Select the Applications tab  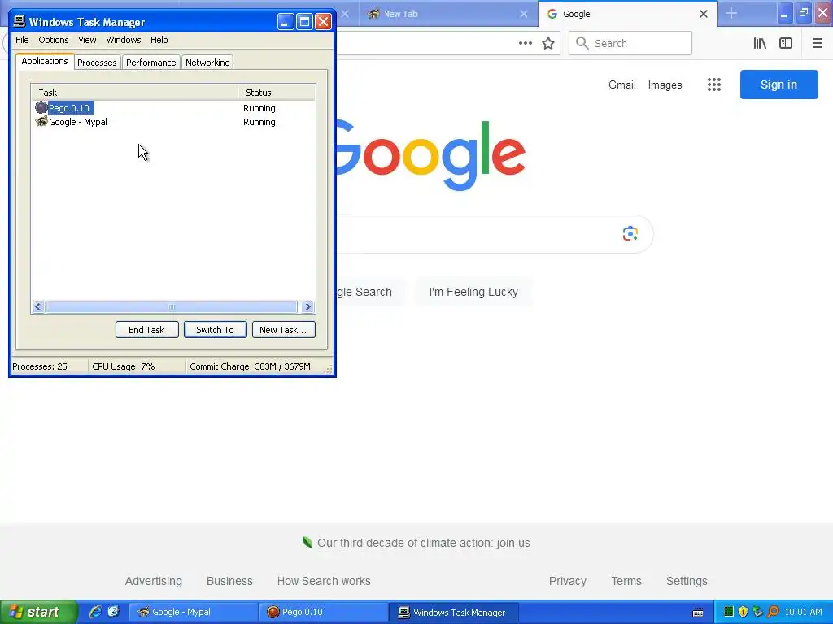pos(45,61)
